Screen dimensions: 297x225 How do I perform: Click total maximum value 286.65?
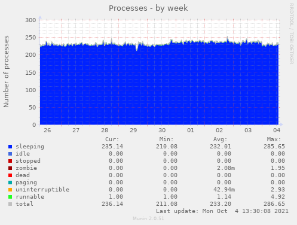tap(274, 204)
